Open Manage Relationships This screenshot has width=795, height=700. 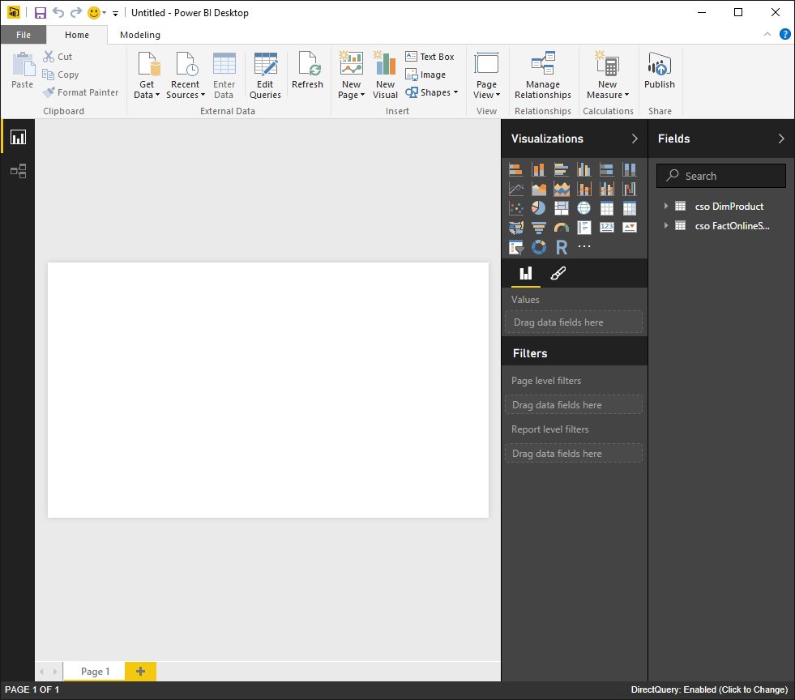click(x=542, y=73)
